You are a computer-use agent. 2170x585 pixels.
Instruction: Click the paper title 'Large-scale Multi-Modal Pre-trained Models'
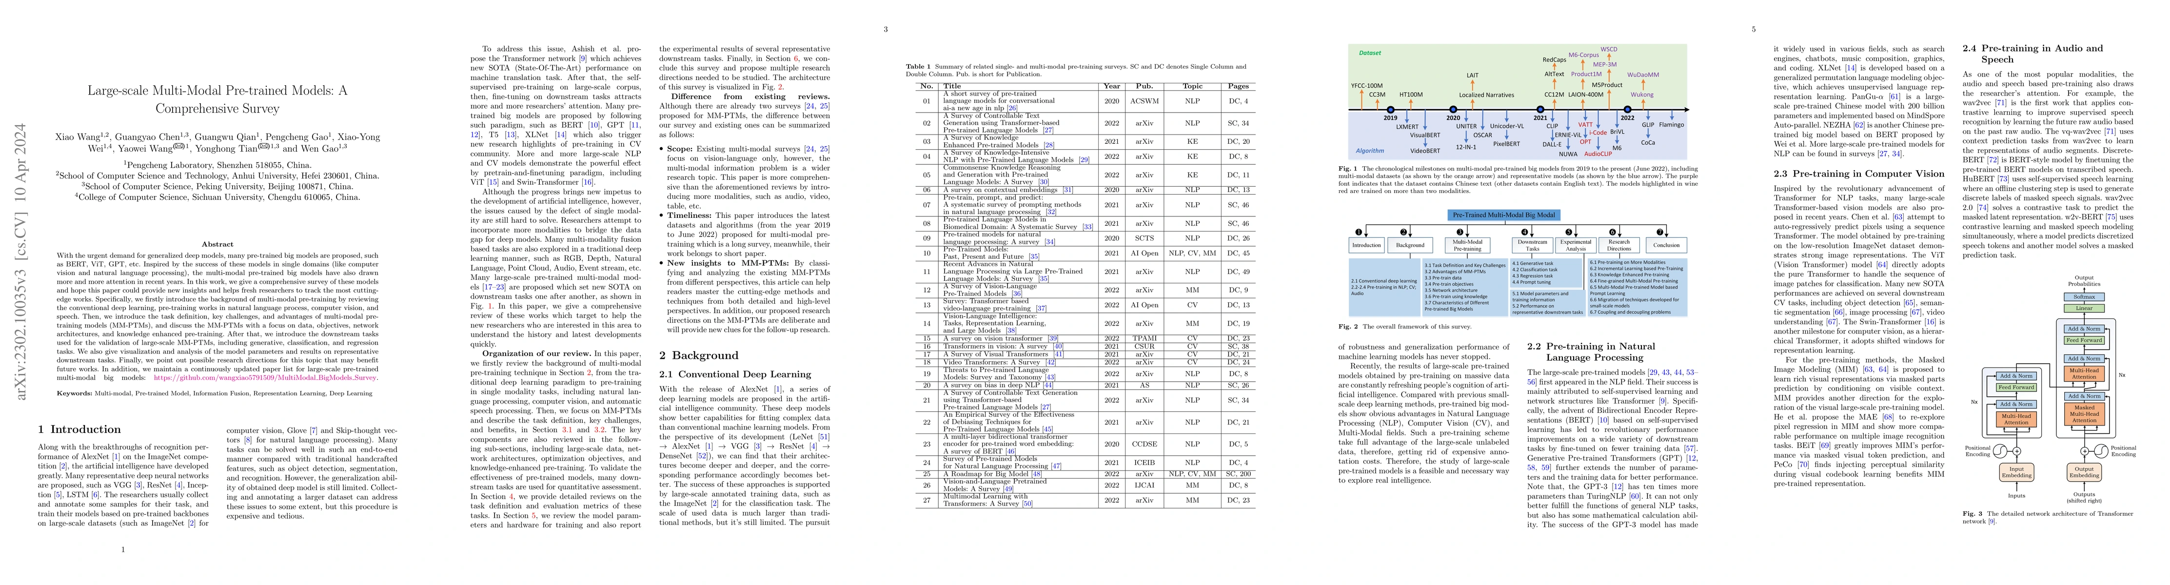[x=217, y=99]
